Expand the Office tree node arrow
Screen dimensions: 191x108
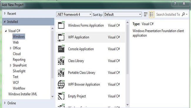tap(11, 48)
